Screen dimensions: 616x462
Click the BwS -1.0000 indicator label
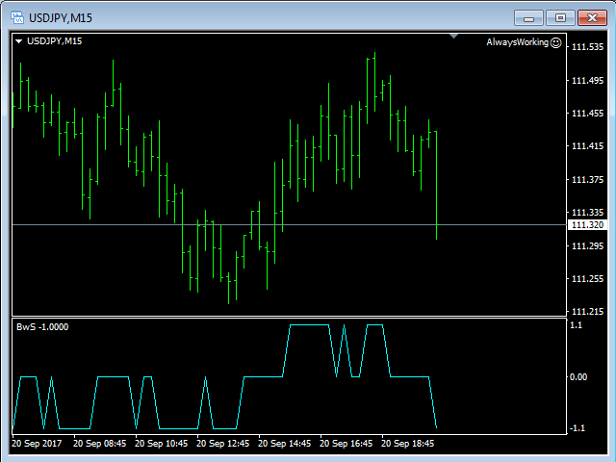coord(41,327)
